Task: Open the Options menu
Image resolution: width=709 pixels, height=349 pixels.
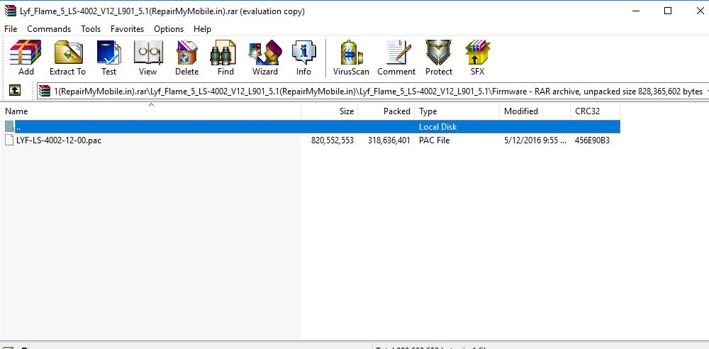Action: (169, 29)
